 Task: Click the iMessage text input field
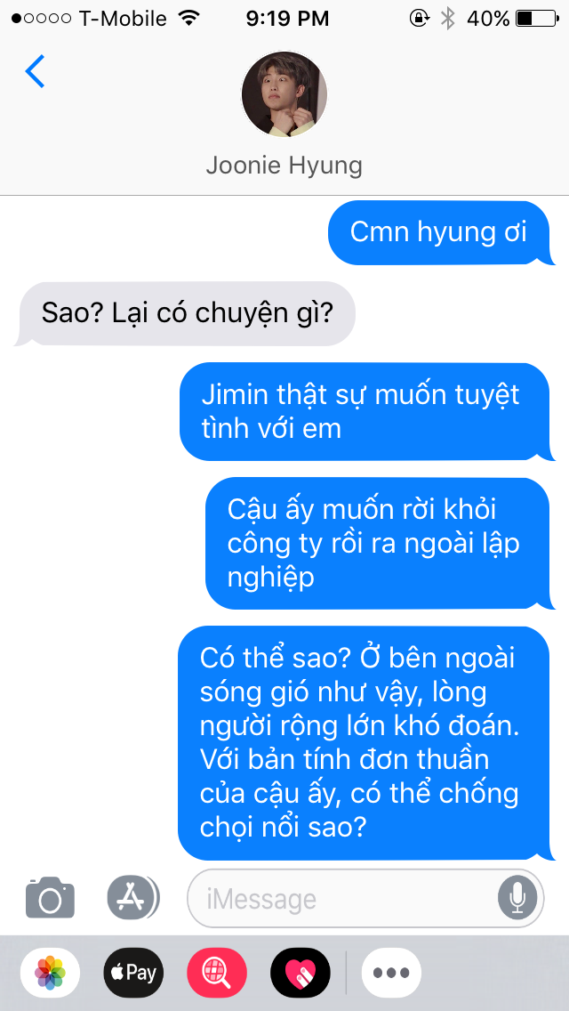365,899
